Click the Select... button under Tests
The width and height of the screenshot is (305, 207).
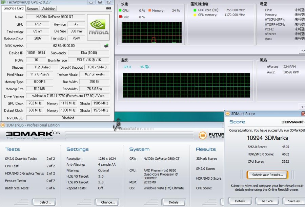coord(44,202)
